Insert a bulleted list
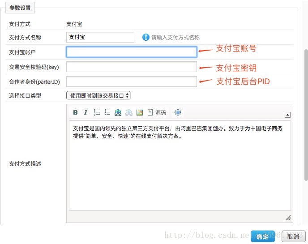This screenshot has width=308, height=244. click(x=107, y=112)
